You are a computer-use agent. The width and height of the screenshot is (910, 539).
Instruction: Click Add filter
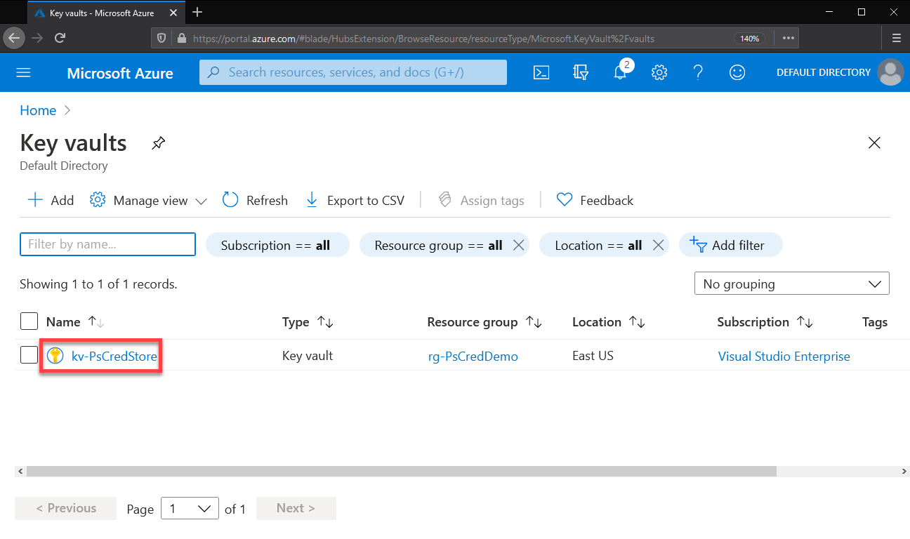point(730,245)
